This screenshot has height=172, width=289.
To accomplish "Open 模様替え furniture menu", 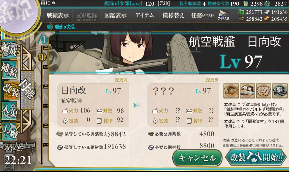I will [173, 15].
